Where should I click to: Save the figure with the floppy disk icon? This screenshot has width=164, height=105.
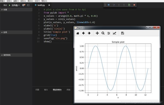tap(122, 33)
